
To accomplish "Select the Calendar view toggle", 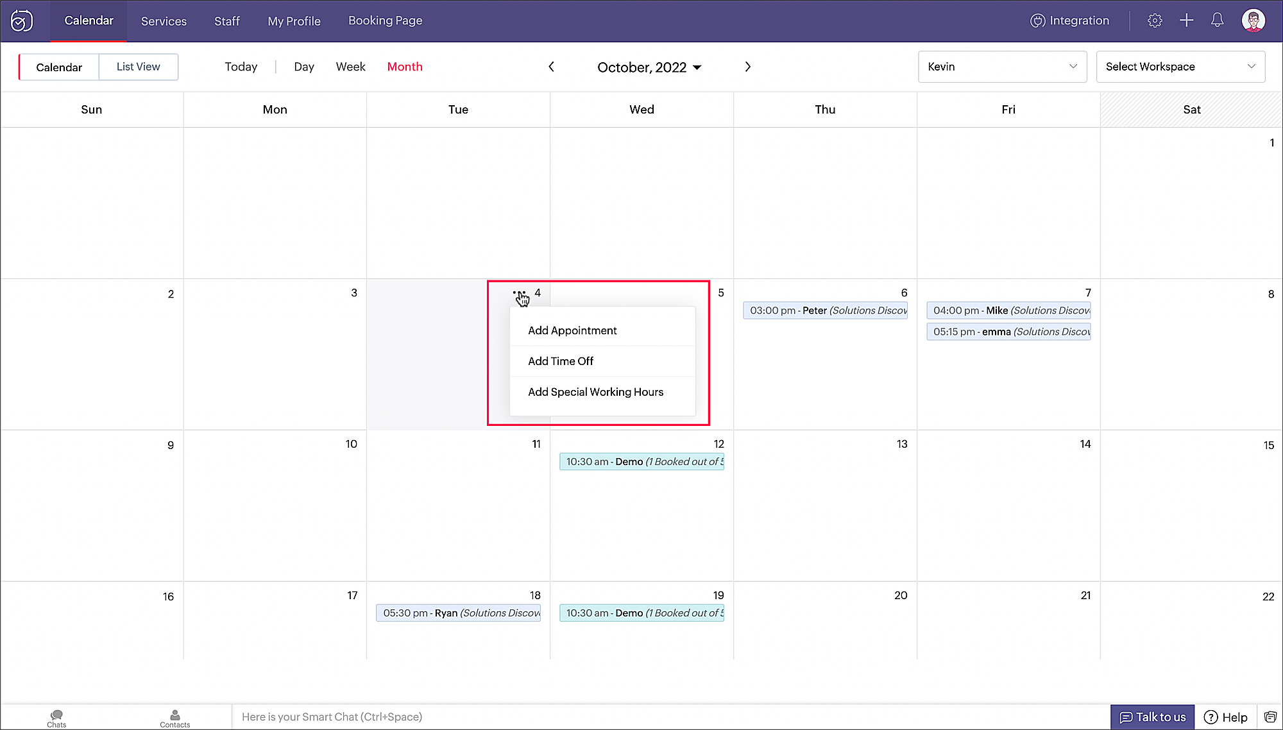I will (x=59, y=67).
